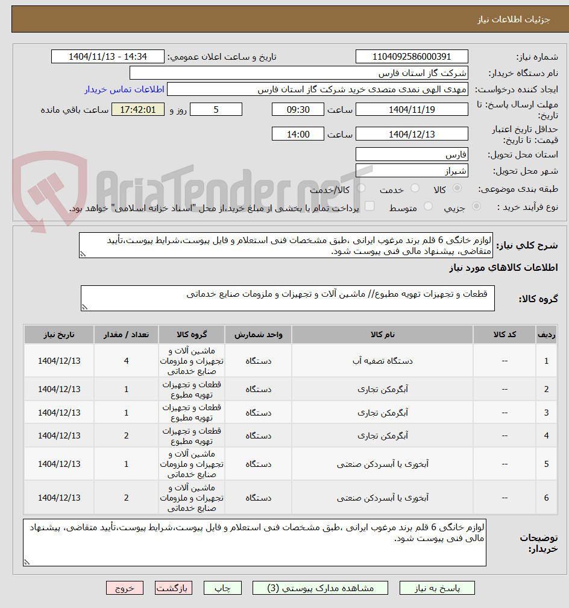Screen dimensions: 569x608
Task: Open اطلاعات تماس خریدار link
Action: pos(124,89)
